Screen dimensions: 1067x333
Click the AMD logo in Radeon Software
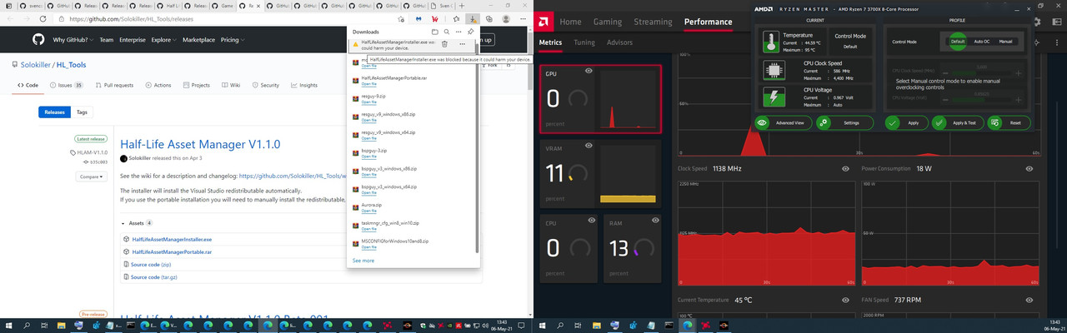click(x=544, y=21)
